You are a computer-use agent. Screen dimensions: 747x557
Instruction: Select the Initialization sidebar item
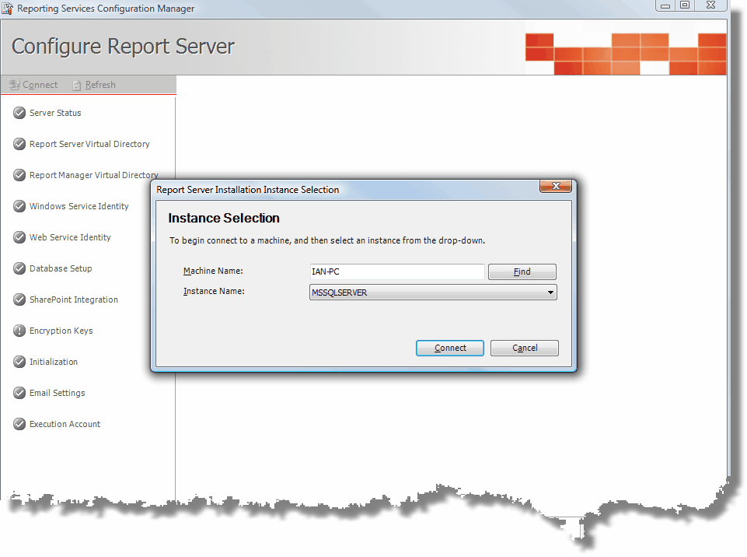[x=54, y=362]
